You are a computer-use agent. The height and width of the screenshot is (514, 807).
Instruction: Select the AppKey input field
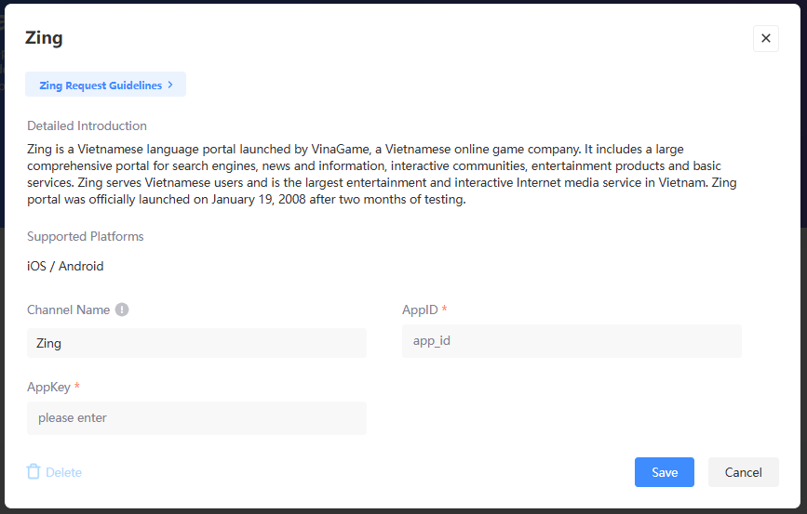[196, 418]
